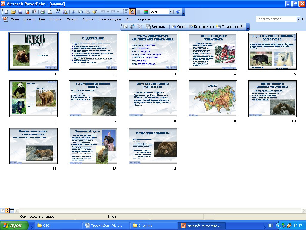Open the Показ слайдов menu

point(109,19)
